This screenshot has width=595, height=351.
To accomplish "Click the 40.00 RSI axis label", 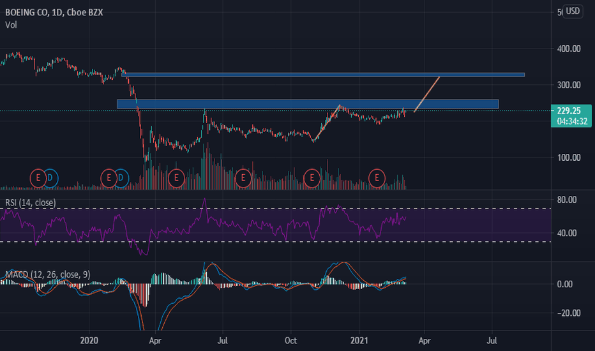I will 567,233.
